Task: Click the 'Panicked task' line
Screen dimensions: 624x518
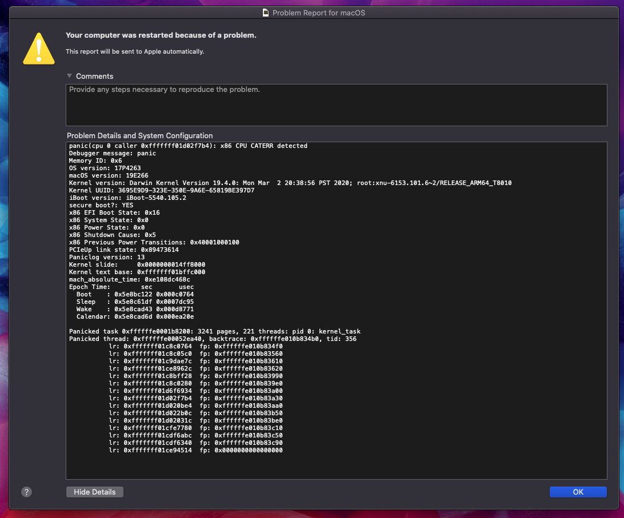Action: pos(214,331)
